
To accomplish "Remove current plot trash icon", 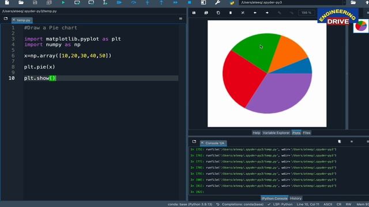I will [231, 13].
